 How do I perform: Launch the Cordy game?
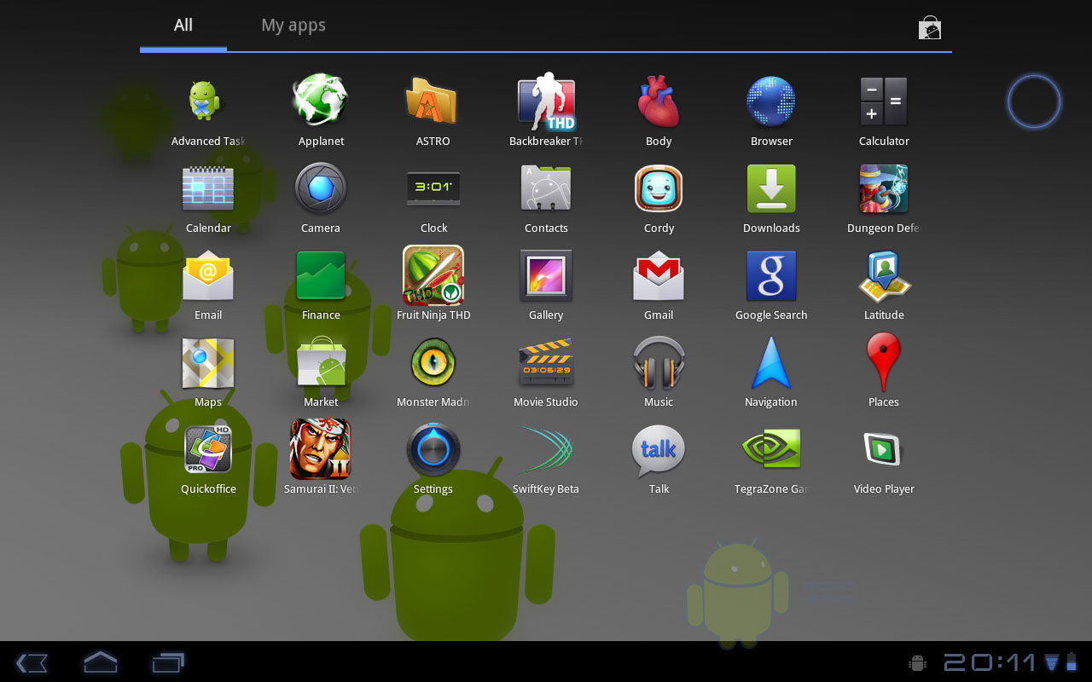click(659, 189)
